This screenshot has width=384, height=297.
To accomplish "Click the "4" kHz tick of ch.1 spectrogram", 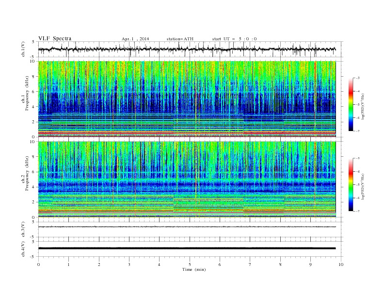I will (33, 107).
